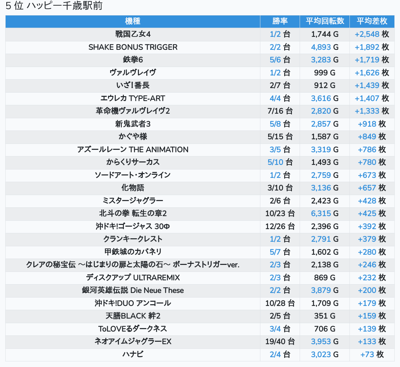Select the 鉄拳6 row name
This screenshot has width=400, height=367.
pyautogui.click(x=133, y=60)
